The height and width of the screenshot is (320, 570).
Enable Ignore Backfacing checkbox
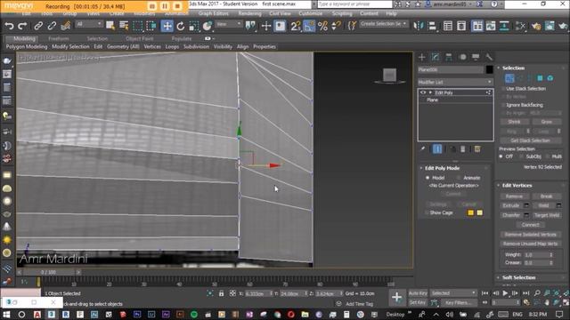pos(503,105)
